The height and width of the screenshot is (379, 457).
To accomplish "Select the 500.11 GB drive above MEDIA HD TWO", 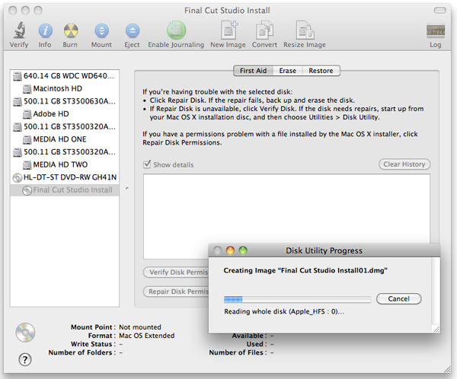I will pos(65,152).
